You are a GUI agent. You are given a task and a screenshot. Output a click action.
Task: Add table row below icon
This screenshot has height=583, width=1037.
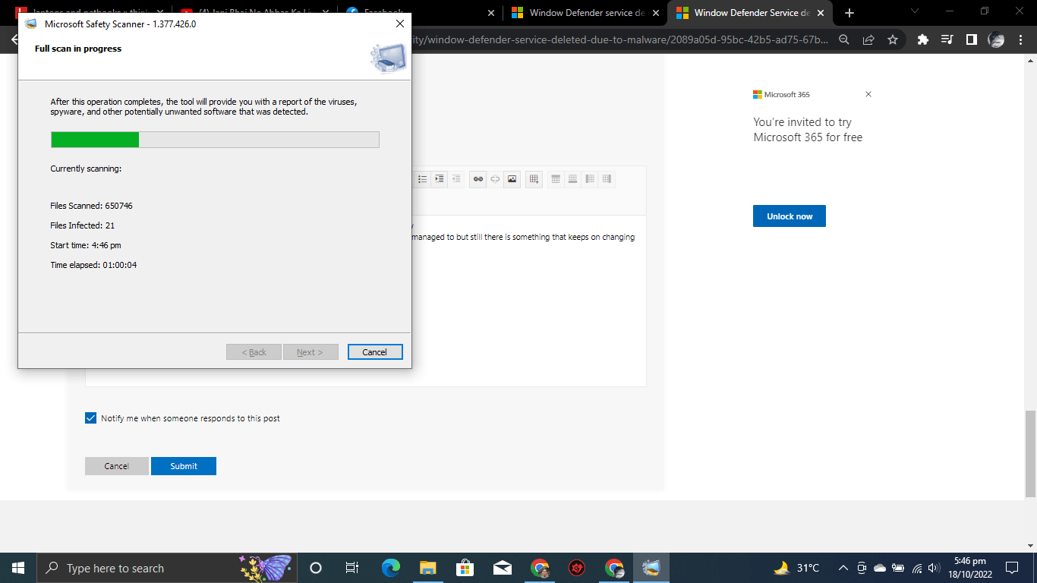[572, 179]
